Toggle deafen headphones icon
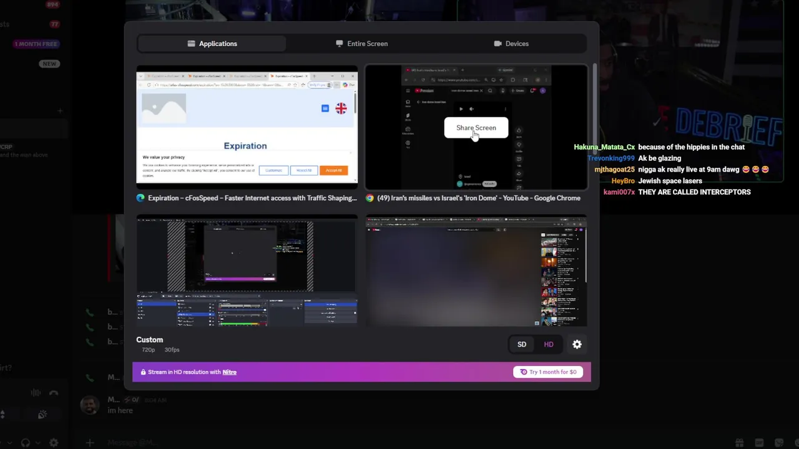 [x=26, y=443]
